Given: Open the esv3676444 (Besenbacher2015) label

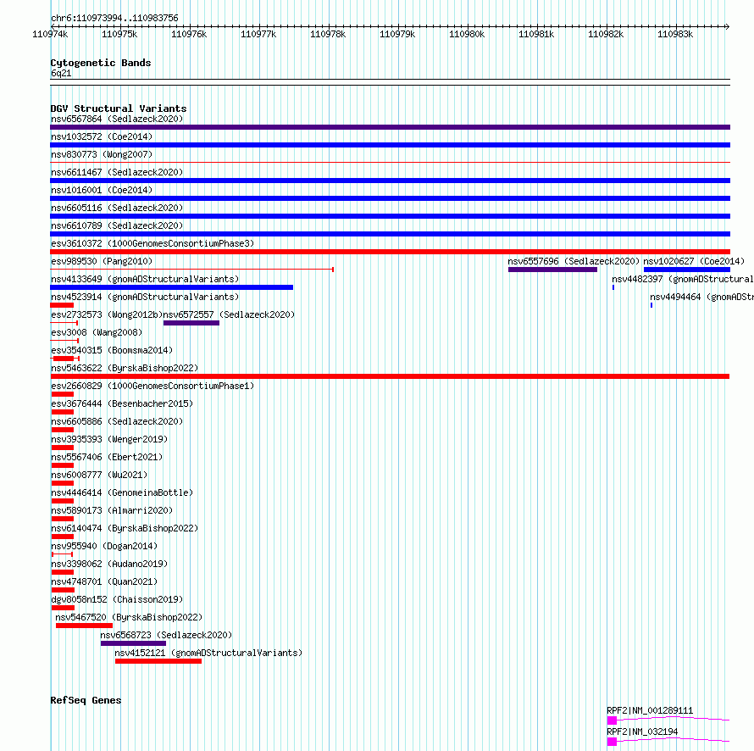Looking at the screenshot, I should [x=122, y=403].
